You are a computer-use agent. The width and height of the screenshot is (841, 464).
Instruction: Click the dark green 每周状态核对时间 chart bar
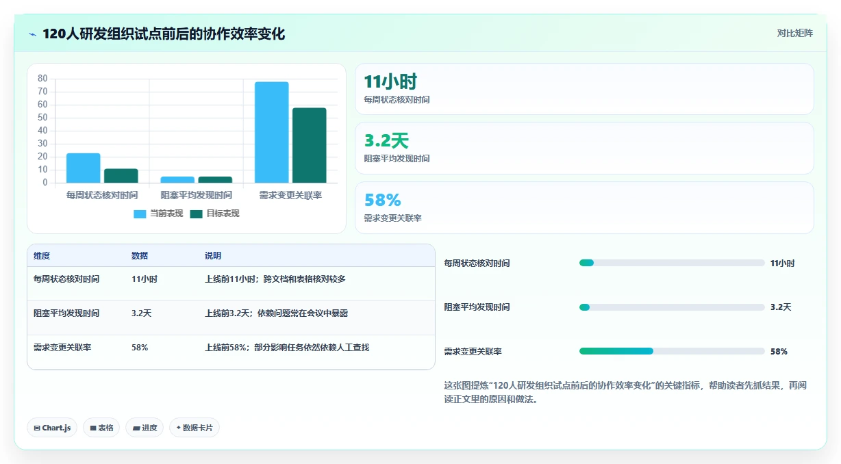coord(121,176)
